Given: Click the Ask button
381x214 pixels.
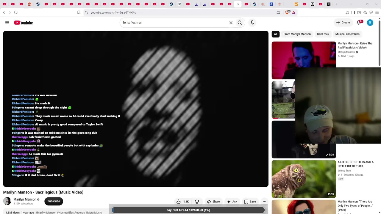Looking at the screenshot, I should pyautogui.click(x=232, y=202).
